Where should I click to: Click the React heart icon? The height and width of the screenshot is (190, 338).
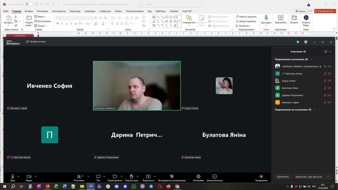(x=115, y=177)
